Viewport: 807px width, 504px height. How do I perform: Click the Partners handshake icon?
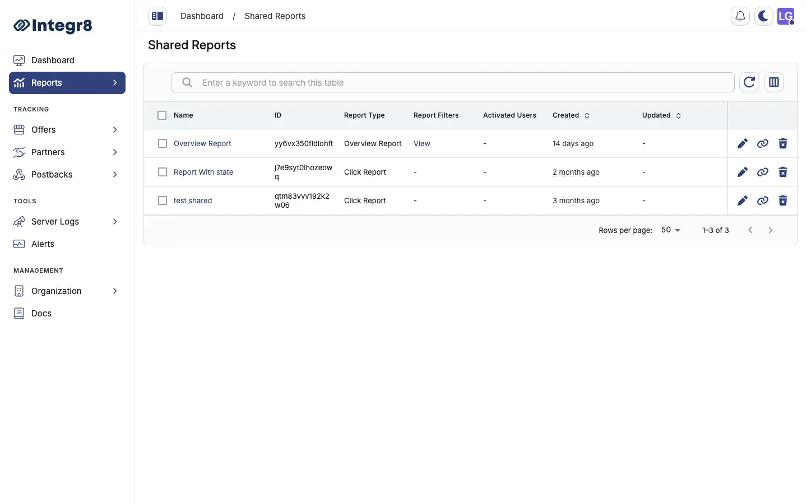[19, 152]
